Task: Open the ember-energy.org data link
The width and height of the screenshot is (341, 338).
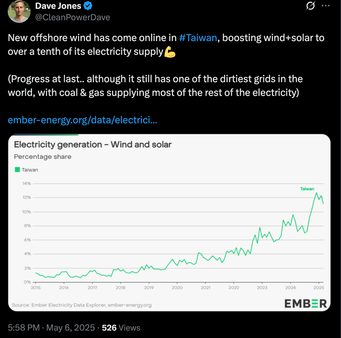Action: (83, 120)
